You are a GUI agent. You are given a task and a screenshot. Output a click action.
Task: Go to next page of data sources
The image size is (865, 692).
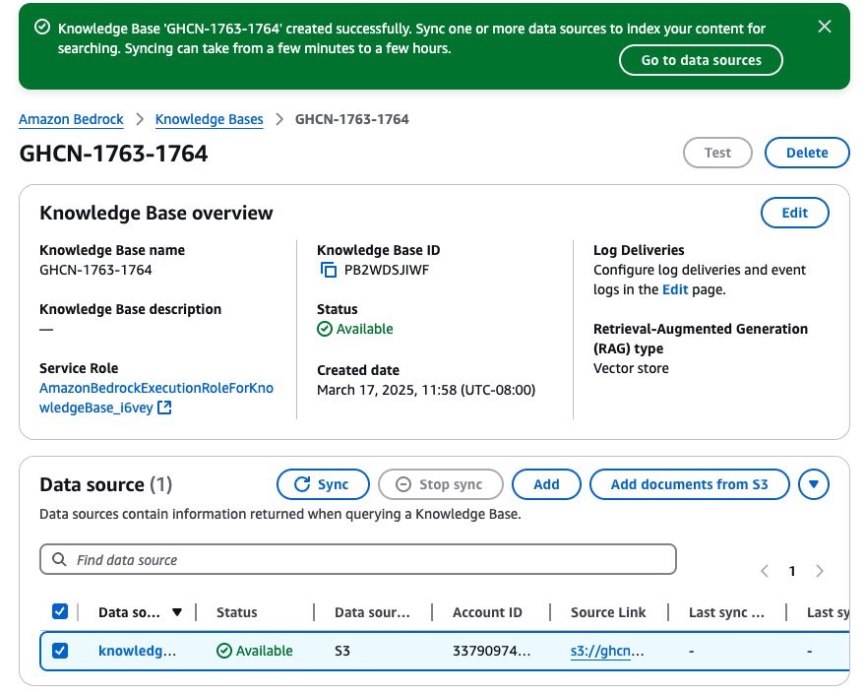pyautogui.click(x=820, y=571)
